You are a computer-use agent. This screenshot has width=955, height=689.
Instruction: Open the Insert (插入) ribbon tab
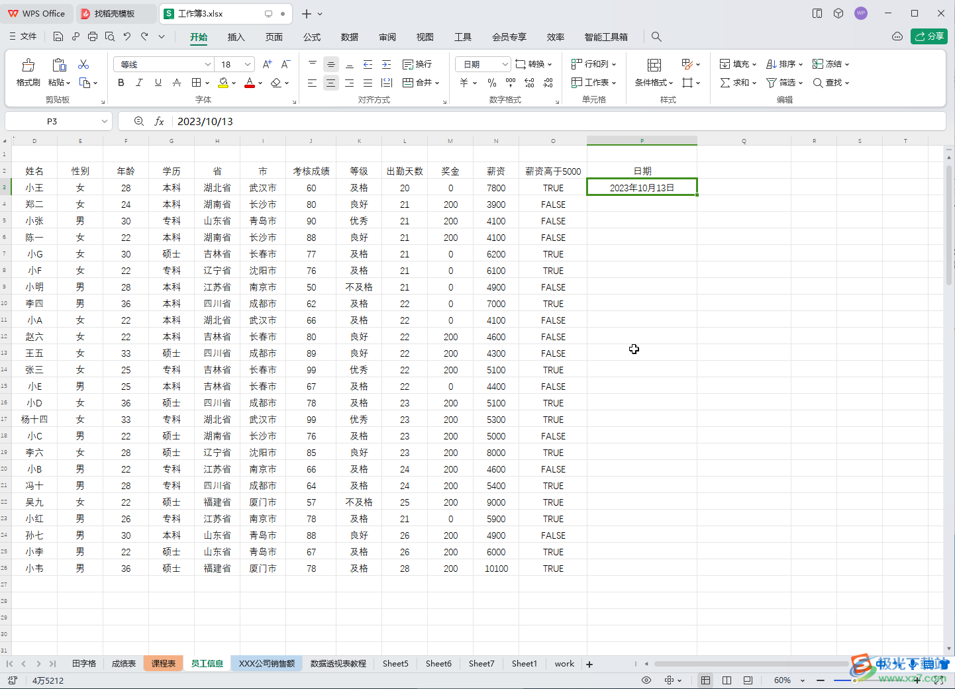[236, 37]
